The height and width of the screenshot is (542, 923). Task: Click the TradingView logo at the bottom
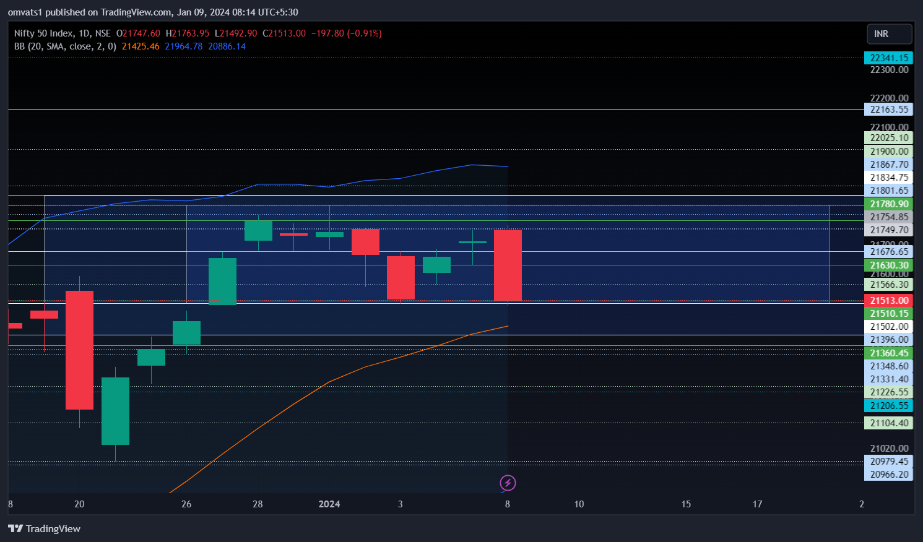[x=44, y=528]
